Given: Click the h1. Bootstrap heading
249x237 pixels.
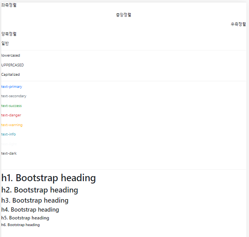Looking at the screenshot, I should [48, 178].
